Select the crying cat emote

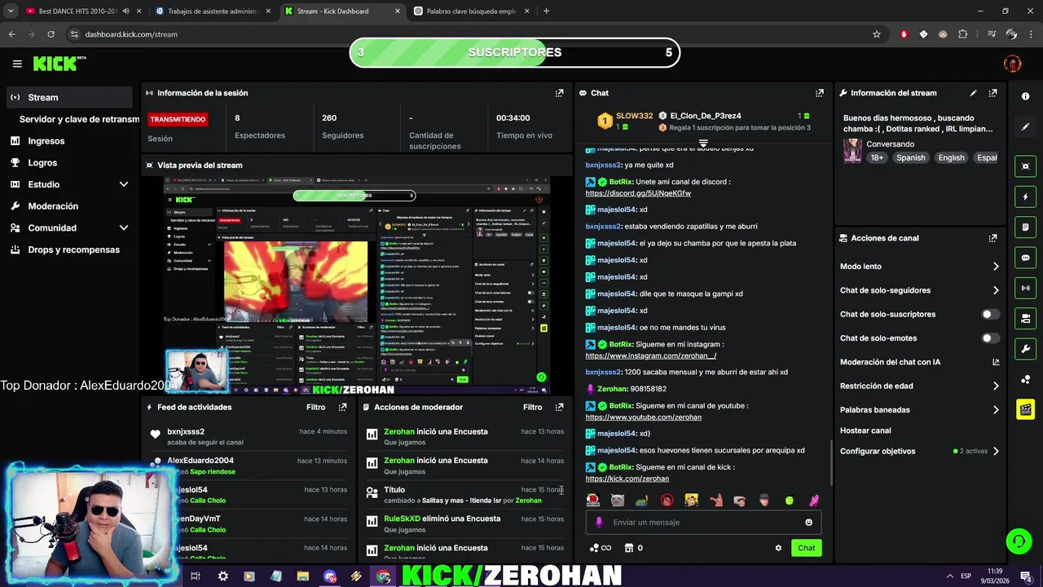(x=617, y=500)
